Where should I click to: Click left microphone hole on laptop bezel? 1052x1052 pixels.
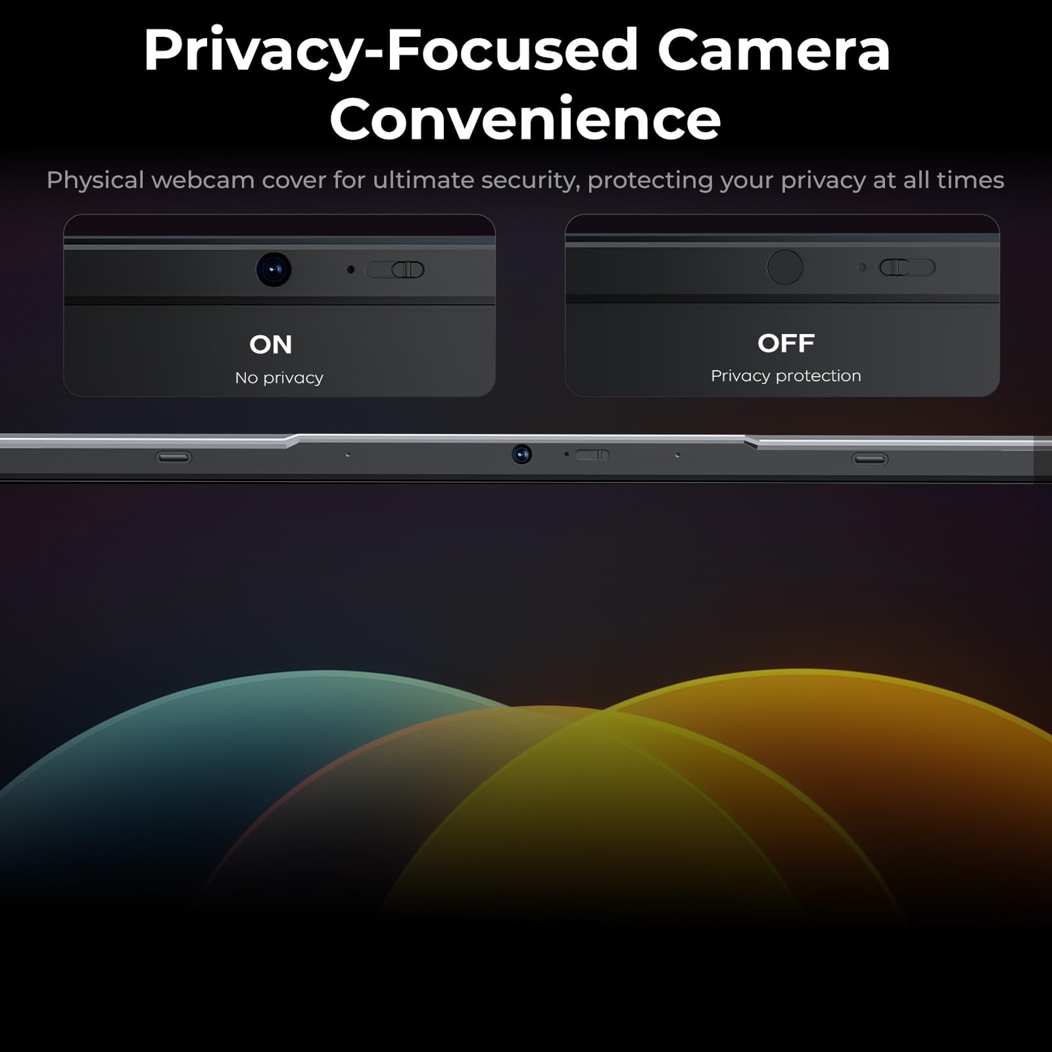click(348, 454)
